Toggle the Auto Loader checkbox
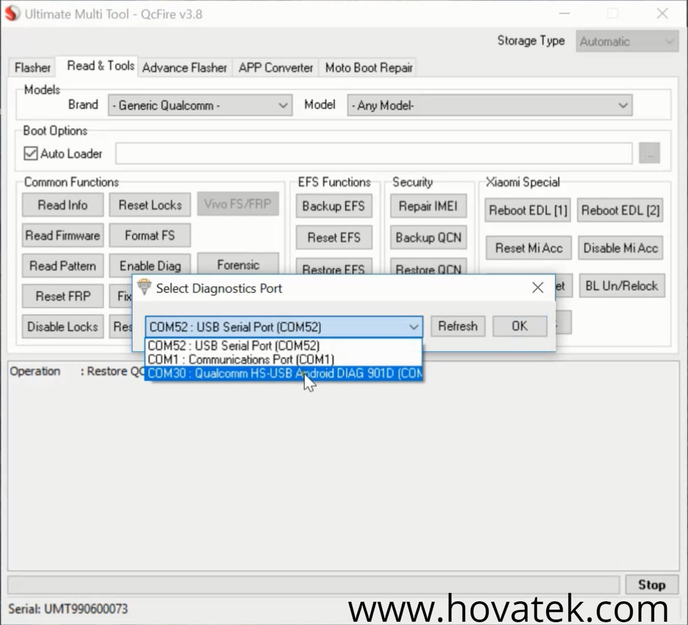688x625 pixels. (x=31, y=153)
